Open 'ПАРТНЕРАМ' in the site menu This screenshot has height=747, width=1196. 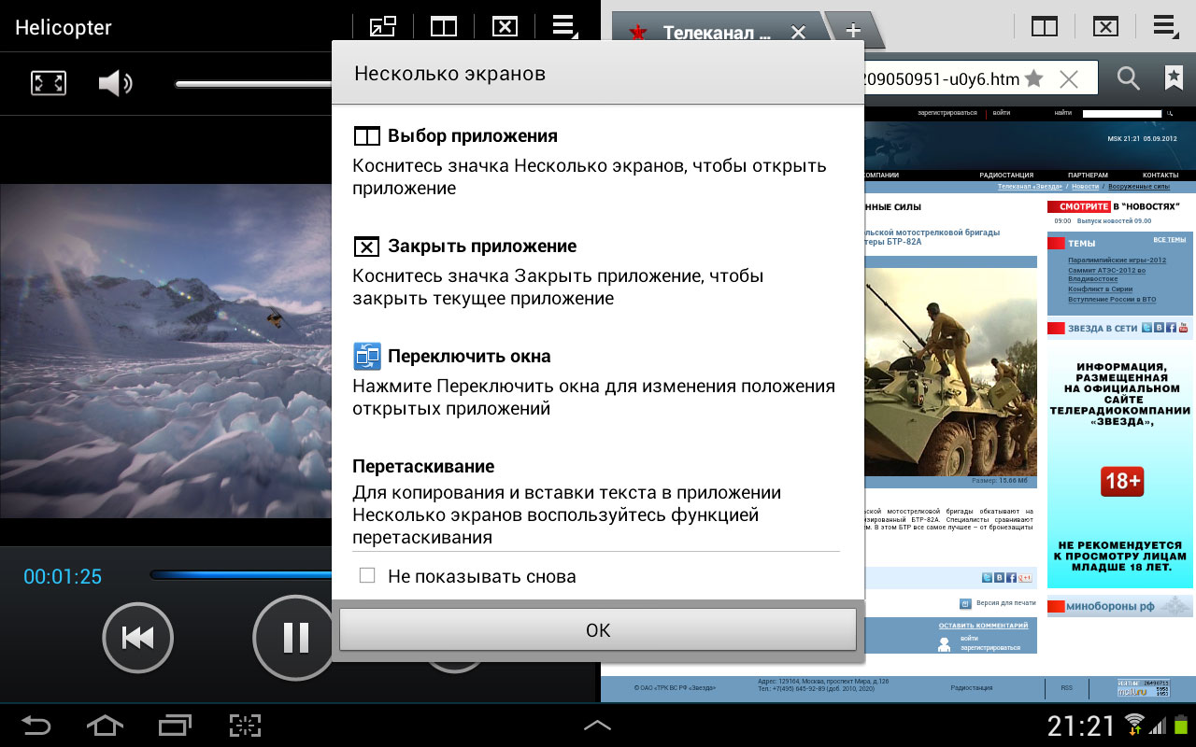(1088, 176)
